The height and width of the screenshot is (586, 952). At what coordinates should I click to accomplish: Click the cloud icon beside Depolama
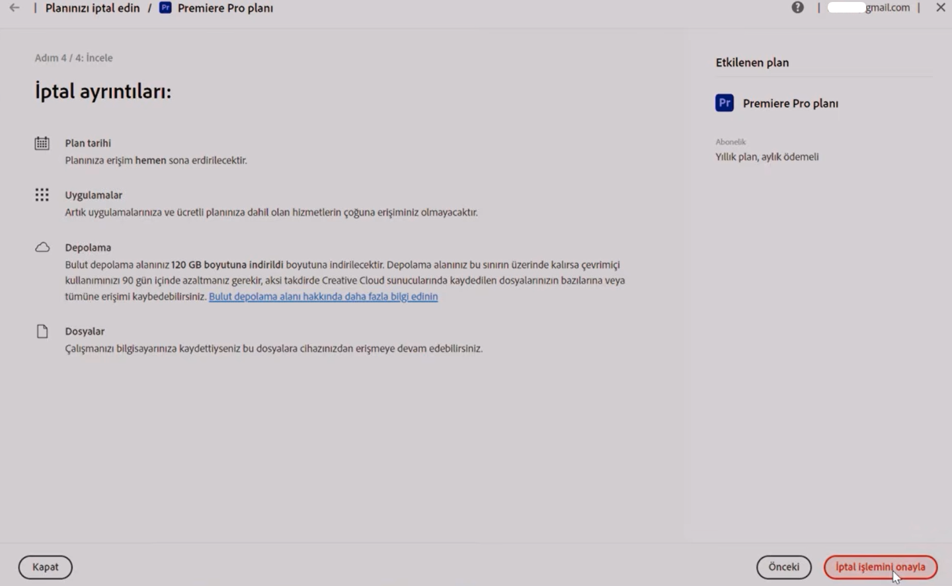[42, 247]
